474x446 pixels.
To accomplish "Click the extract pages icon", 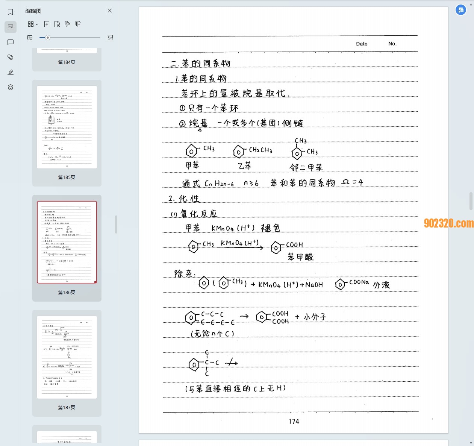I will click(x=78, y=24).
